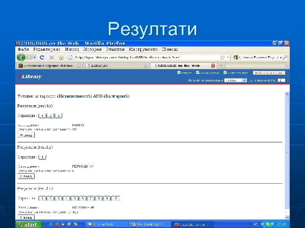Open the Инструменти menu
305x228 pixels.
pyautogui.click(x=143, y=49)
